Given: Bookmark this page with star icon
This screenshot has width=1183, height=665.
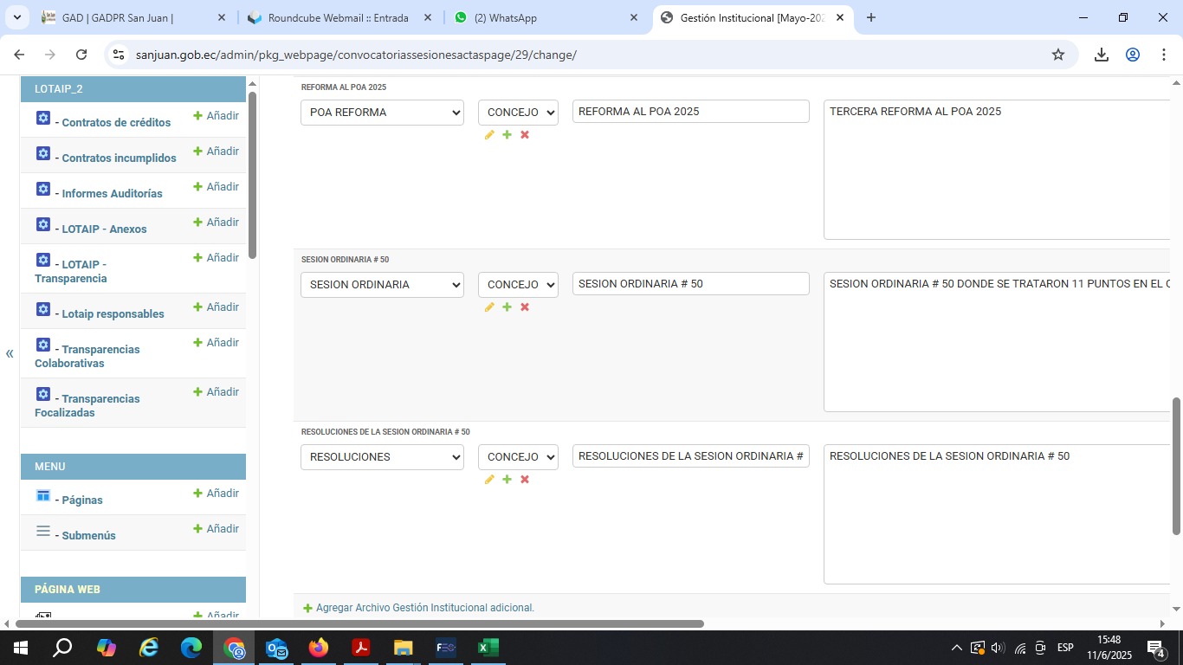Looking at the screenshot, I should coord(1058,55).
